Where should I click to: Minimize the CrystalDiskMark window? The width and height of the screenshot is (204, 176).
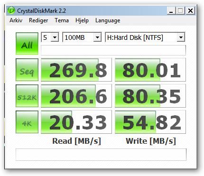[x=171, y=11]
